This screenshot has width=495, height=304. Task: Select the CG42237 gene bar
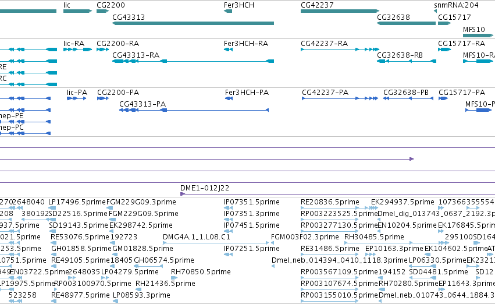340,11
